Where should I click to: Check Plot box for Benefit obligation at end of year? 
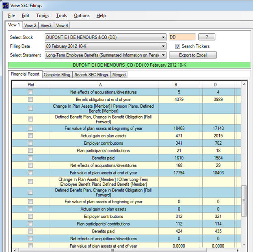click(30, 99)
